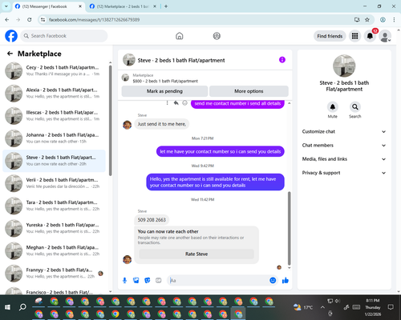Image resolution: width=401 pixels, height=320 pixels.
Task: Switch to Messenger | Facebook tab
Action: coord(48,6)
